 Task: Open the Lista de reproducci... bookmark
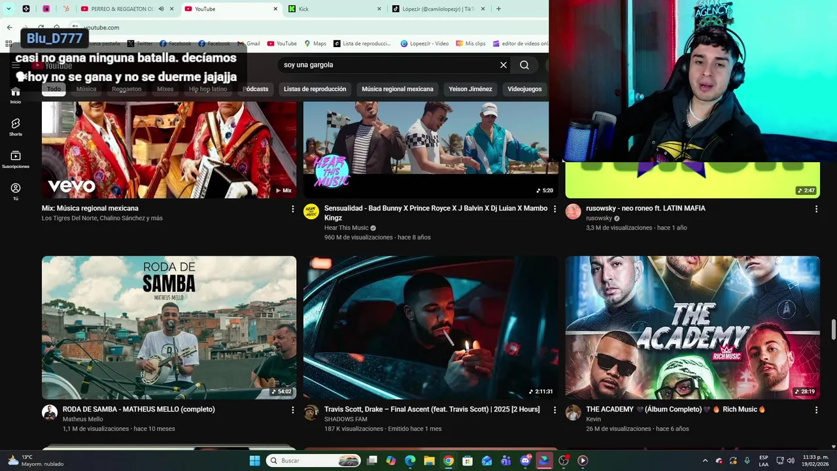pos(362,44)
